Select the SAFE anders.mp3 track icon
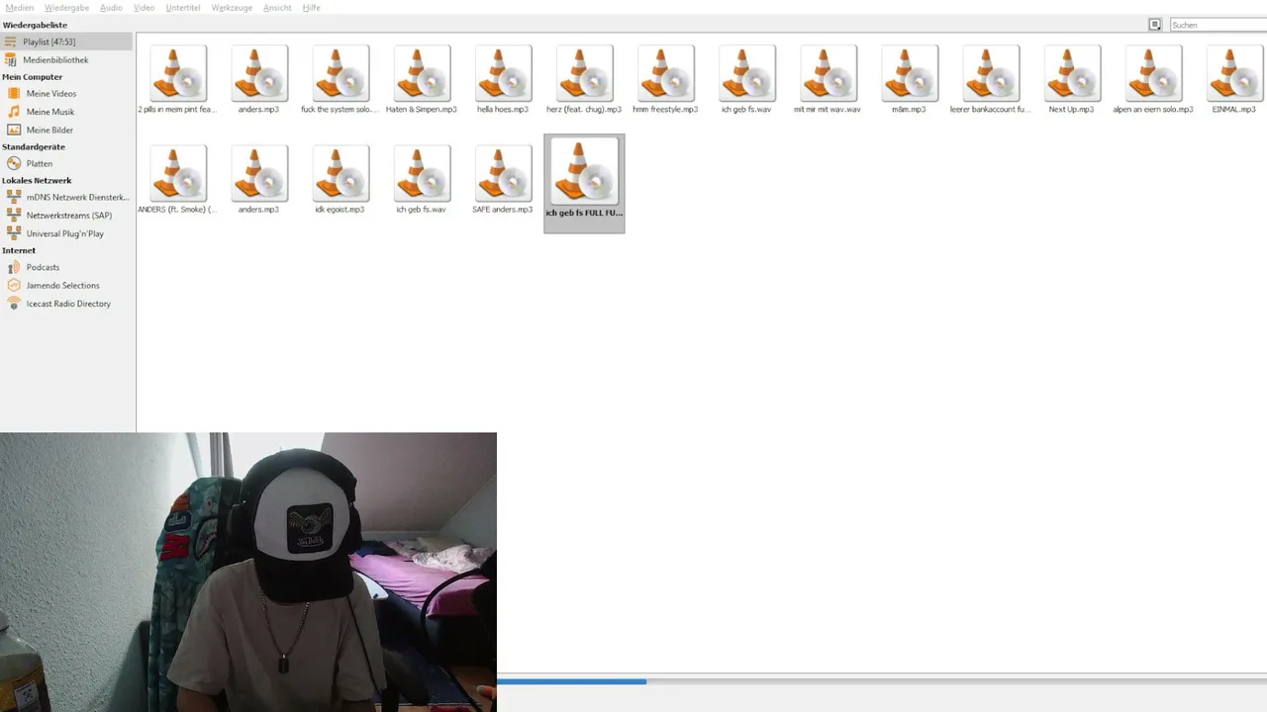Screen dimensions: 1267x712 (x=503, y=173)
